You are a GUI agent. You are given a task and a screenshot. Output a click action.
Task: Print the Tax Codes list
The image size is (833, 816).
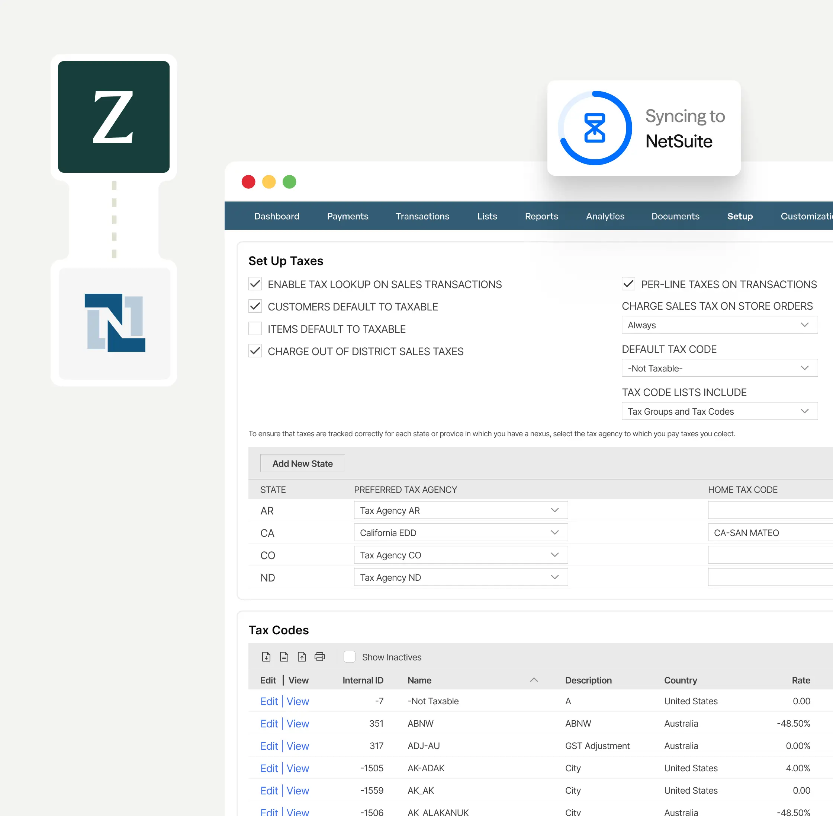[x=319, y=657]
